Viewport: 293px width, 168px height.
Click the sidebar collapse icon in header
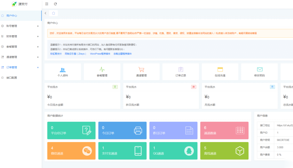tap(47, 4)
